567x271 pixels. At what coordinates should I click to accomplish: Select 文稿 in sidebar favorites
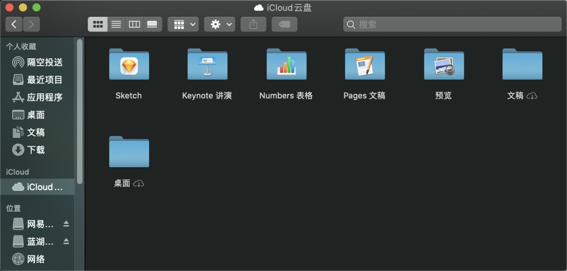coord(38,132)
